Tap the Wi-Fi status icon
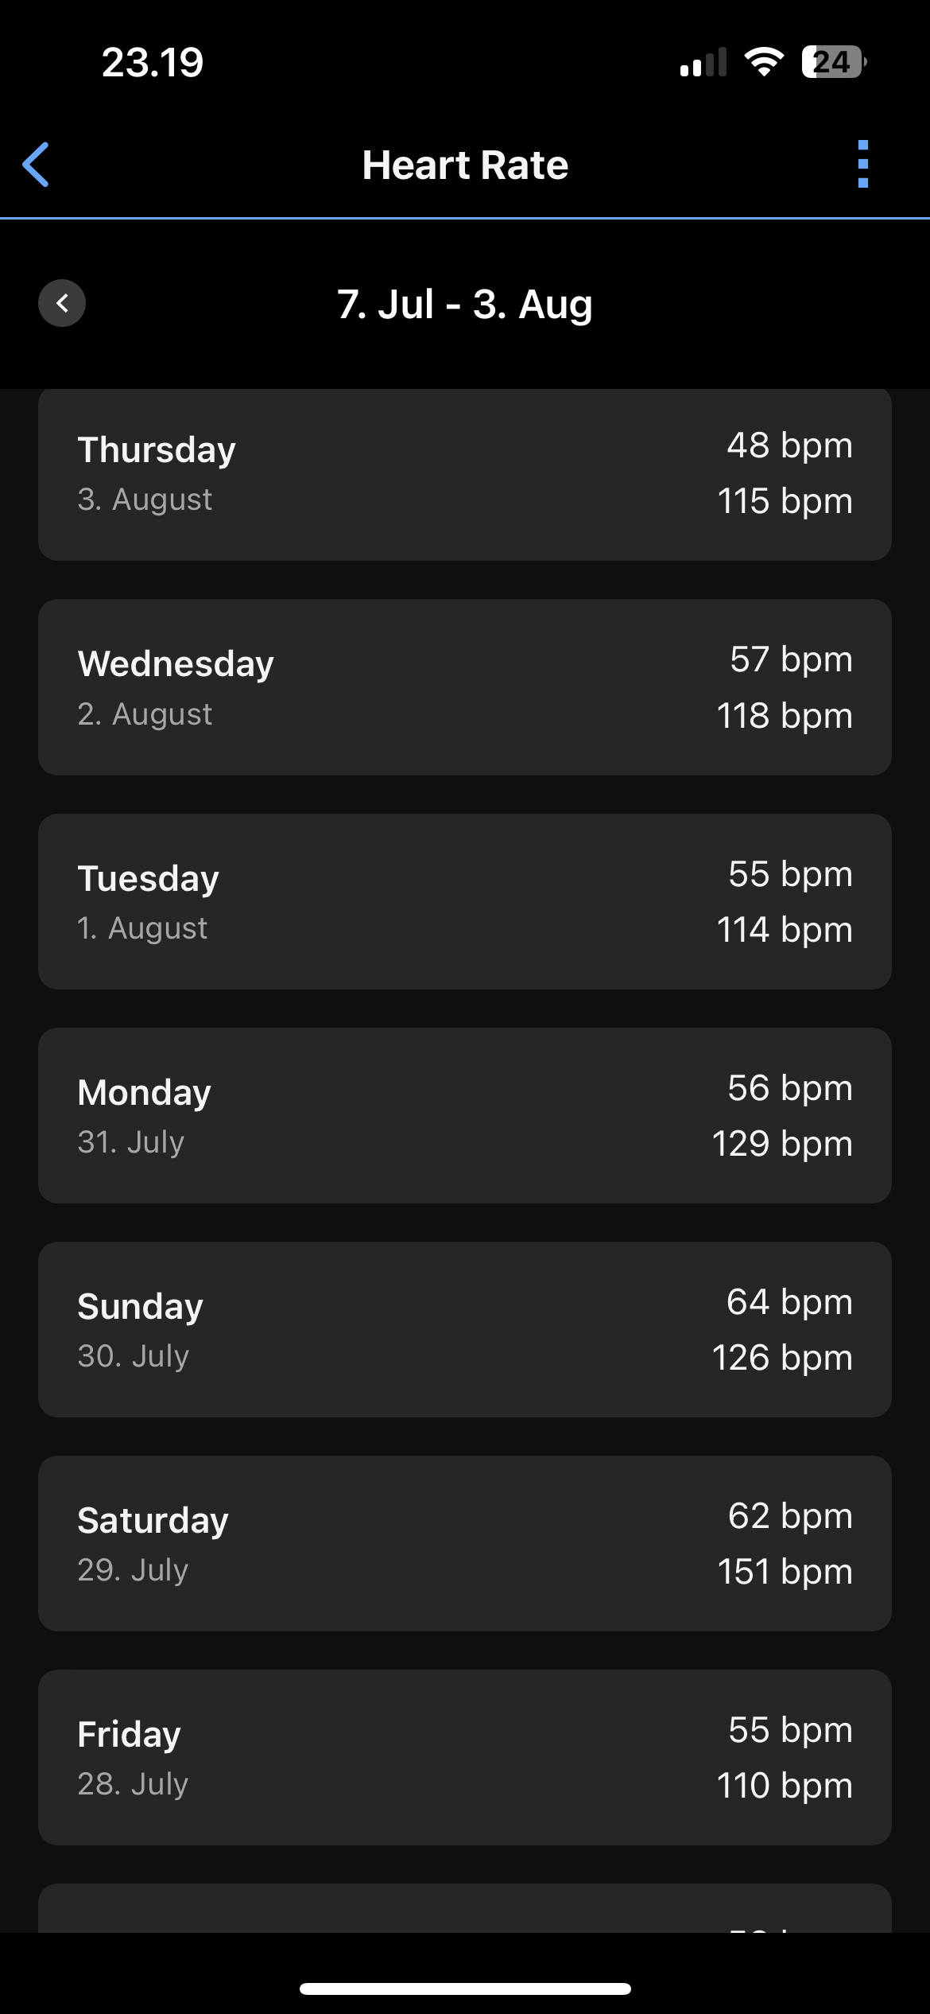The image size is (930, 2014). [x=764, y=62]
